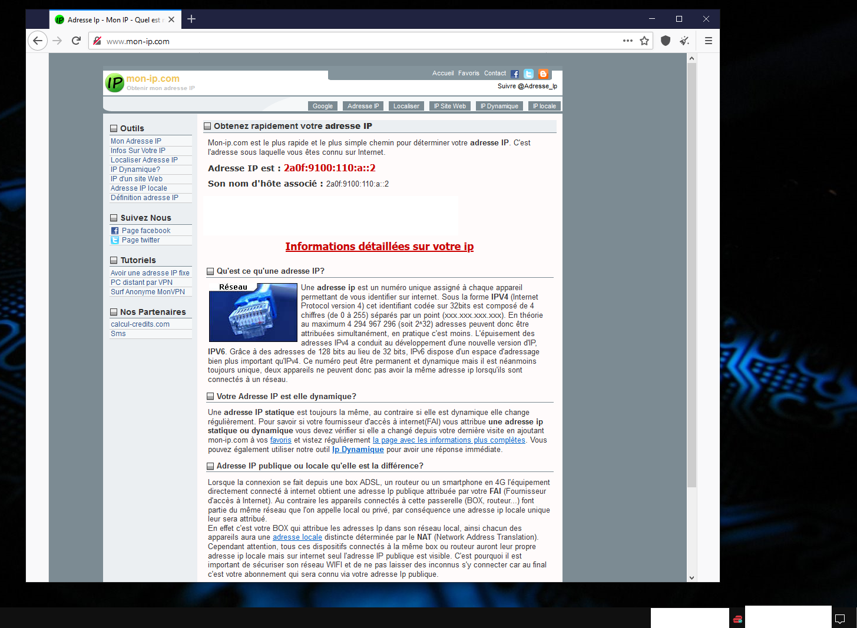Reload the page with the refresh icon
This screenshot has width=857, height=628.
pos(76,41)
